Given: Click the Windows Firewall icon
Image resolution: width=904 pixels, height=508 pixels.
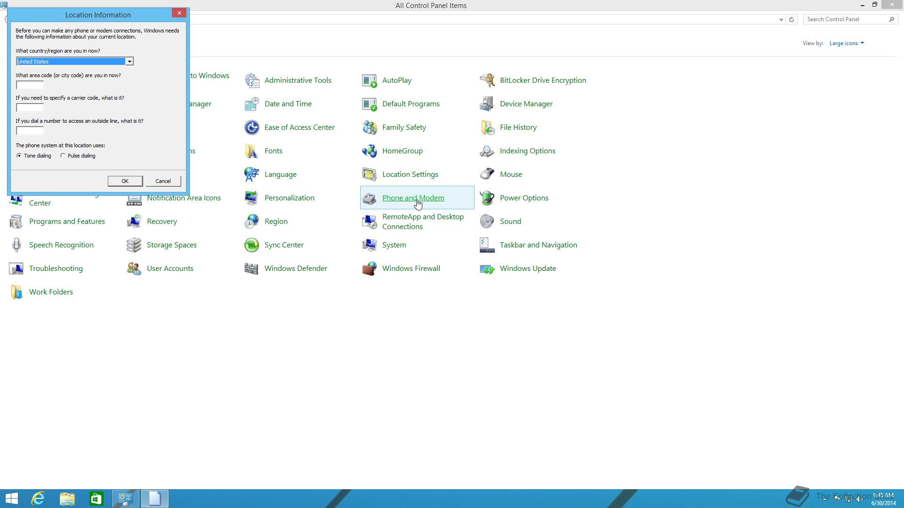Looking at the screenshot, I should click(x=370, y=269).
